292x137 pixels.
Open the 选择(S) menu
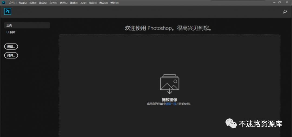64,3
